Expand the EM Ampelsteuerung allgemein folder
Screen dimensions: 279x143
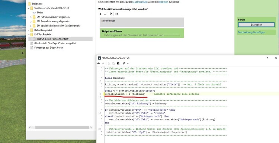click(31, 22)
